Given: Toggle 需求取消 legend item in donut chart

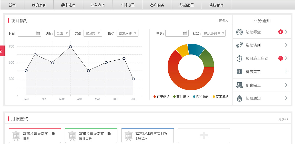Looking at the screenshot, I should coord(220,96).
